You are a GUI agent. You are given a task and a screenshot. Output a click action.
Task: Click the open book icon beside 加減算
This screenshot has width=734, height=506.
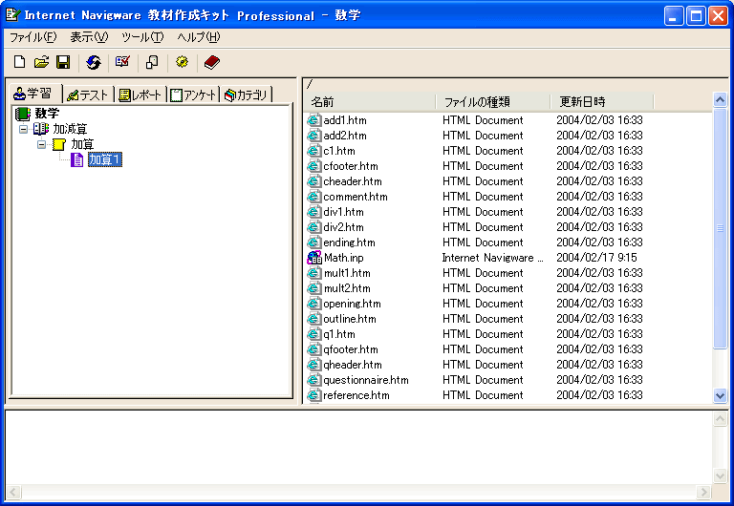pyautogui.click(x=41, y=129)
